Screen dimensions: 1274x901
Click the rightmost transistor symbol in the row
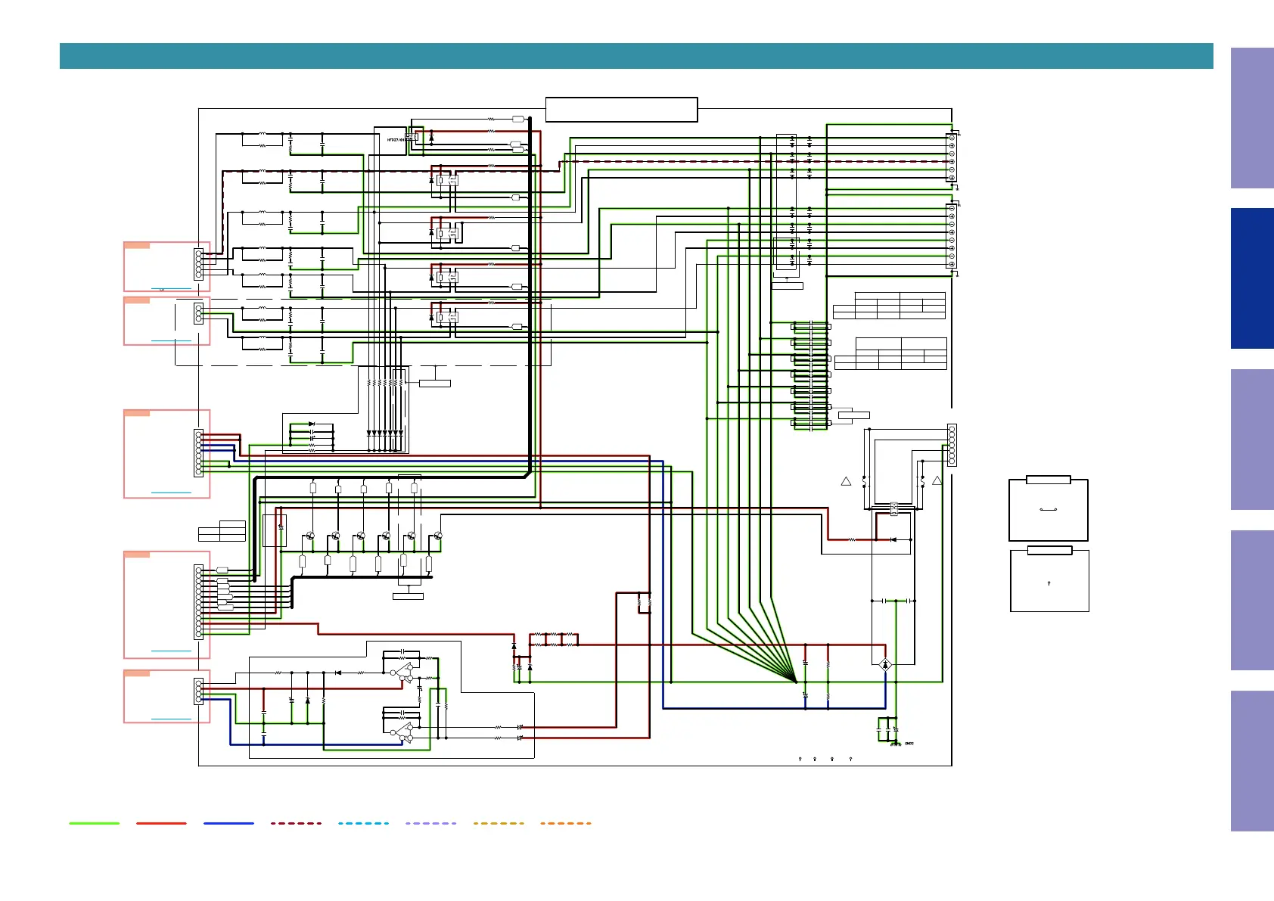tap(437, 536)
